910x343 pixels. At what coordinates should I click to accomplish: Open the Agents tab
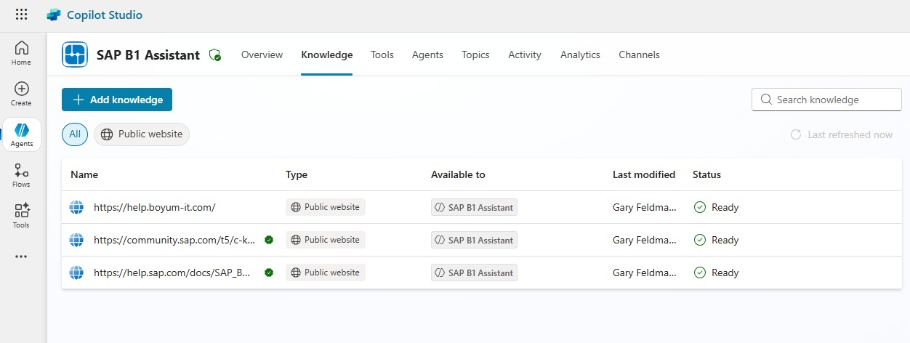pyautogui.click(x=427, y=55)
